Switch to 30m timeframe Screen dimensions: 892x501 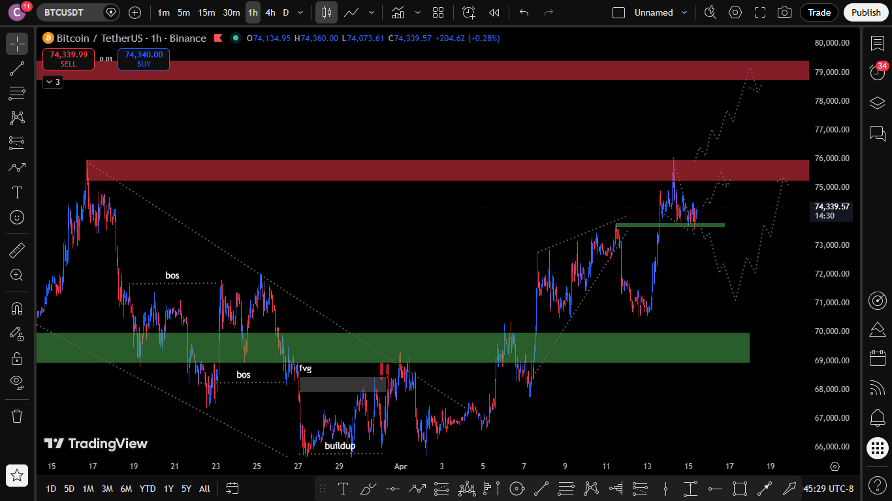click(231, 12)
